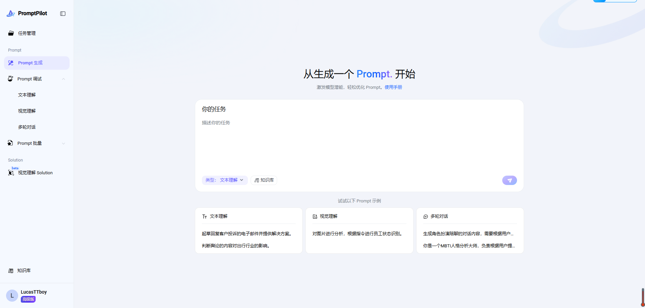The image size is (645, 308).
Task: Open the 使用手册 link
Action: click(393, 87)
